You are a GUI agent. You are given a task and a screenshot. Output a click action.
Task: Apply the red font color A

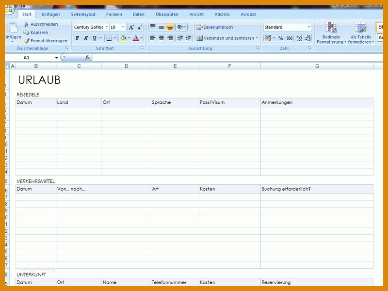point(136,38)
